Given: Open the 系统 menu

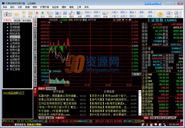Looking at the screenshot, I should click(5, 7).
